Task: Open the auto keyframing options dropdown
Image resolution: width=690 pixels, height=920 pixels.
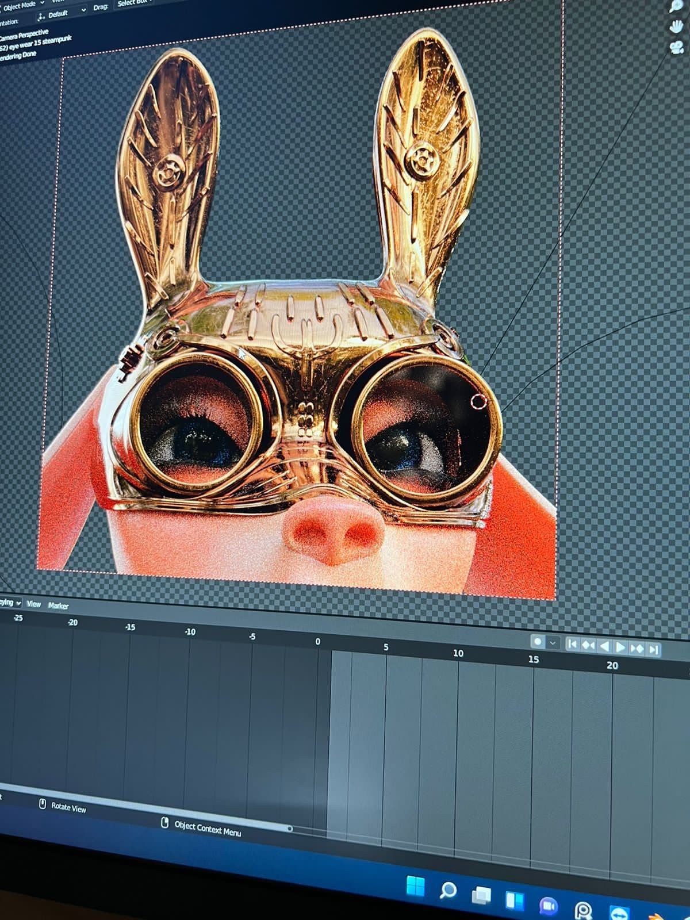Action: (x=553, y=643)
